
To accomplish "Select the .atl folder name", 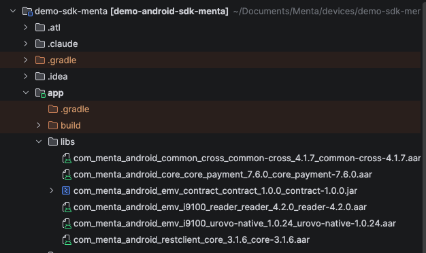I will tap(54, 28).
